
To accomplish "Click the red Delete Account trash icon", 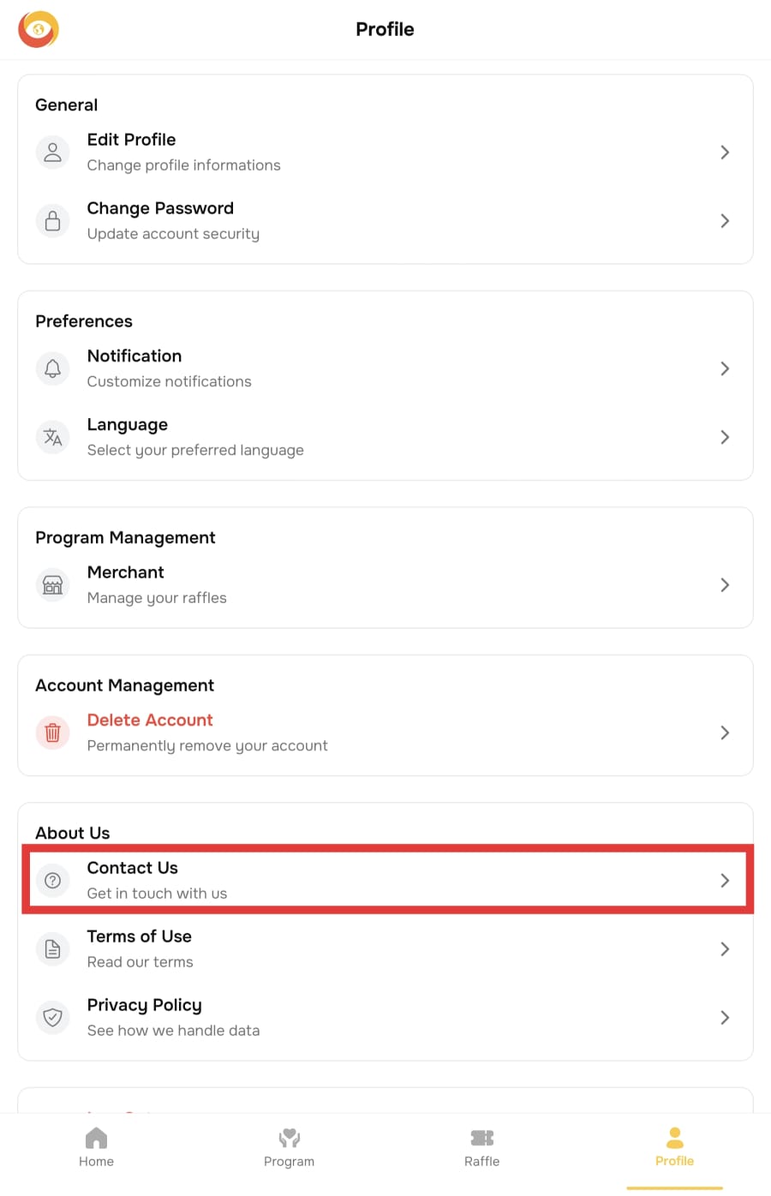I will coord(52,733).
